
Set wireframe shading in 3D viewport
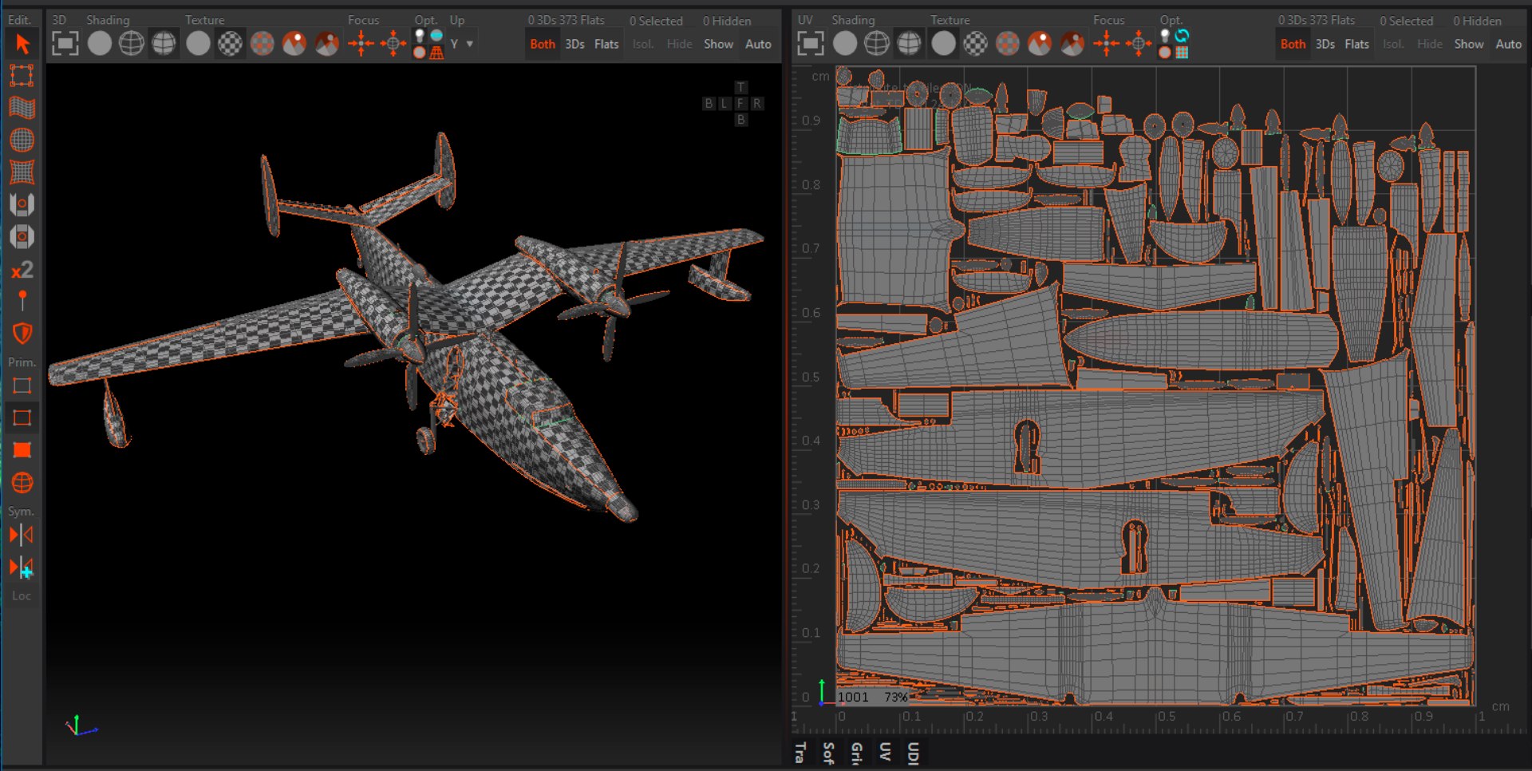[132, 43]
